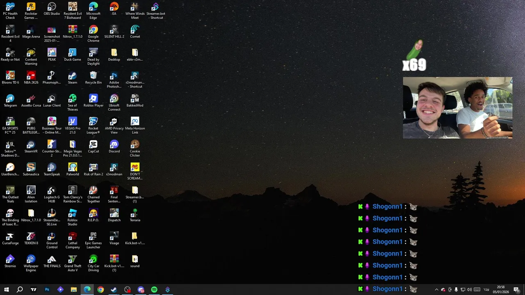Open clock showing 20:58
The width and height of the screenshot is (525, 295).
click(x=501, y=290)
